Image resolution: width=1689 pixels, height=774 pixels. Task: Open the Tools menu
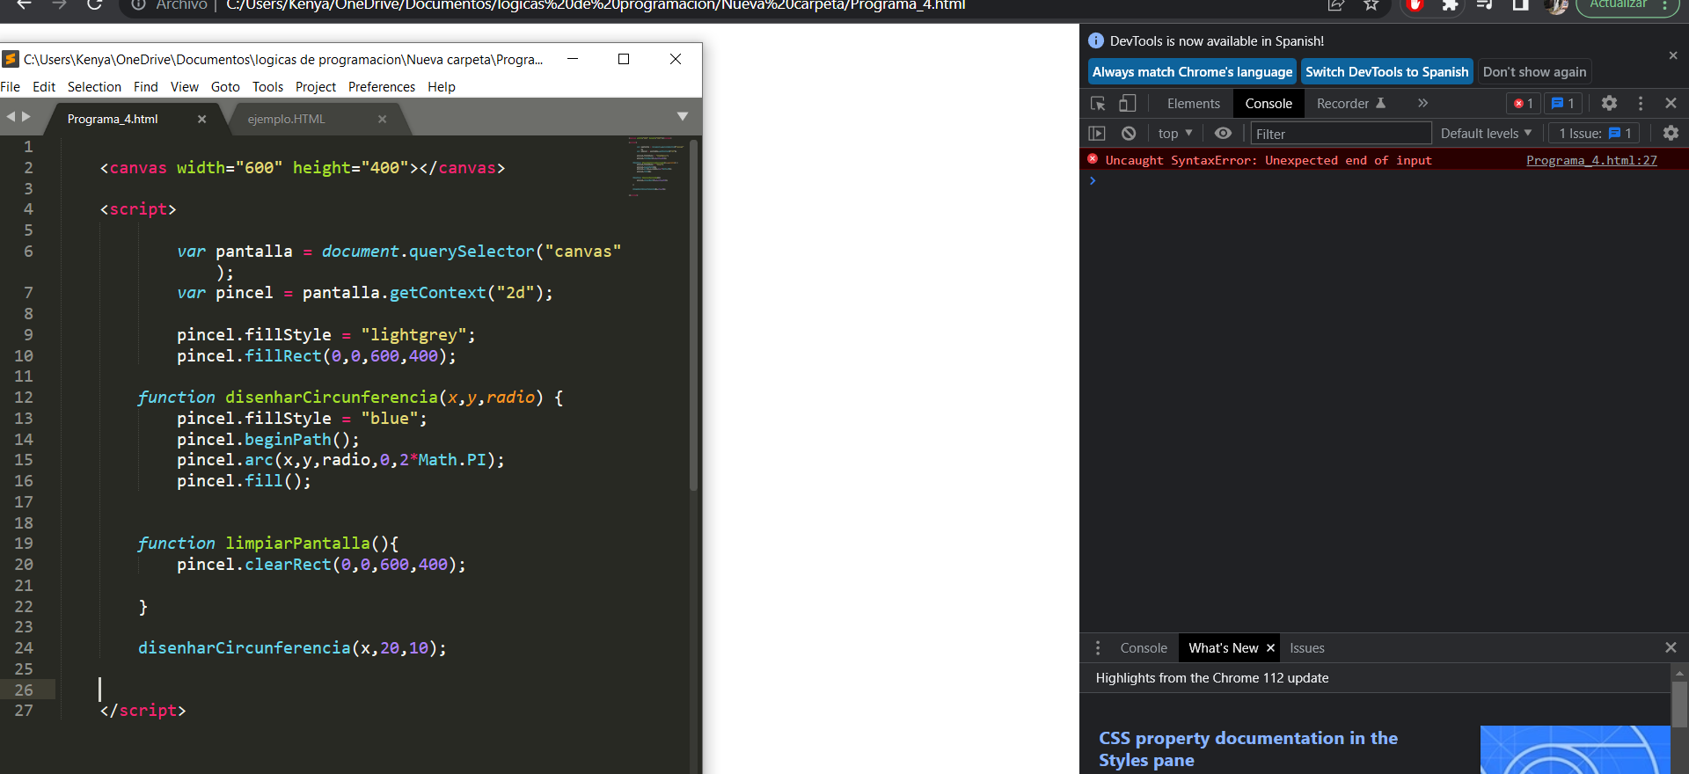[x=267, y=86]
